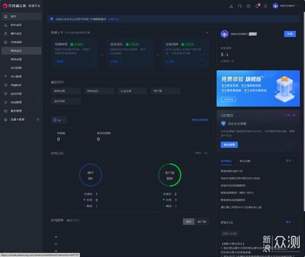Click the home icon in the sidebar
The height and width of the screenshot is (257, 305).
[5, 16]
